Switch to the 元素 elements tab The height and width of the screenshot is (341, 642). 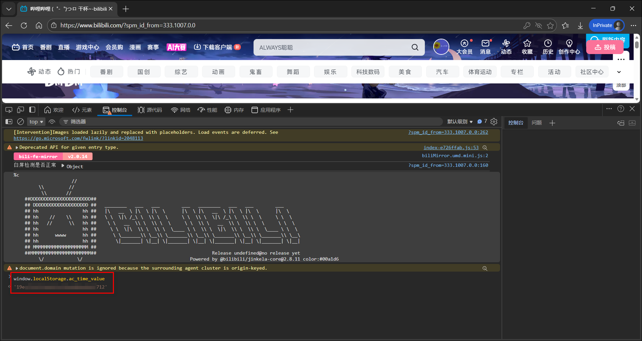[82, 110]
